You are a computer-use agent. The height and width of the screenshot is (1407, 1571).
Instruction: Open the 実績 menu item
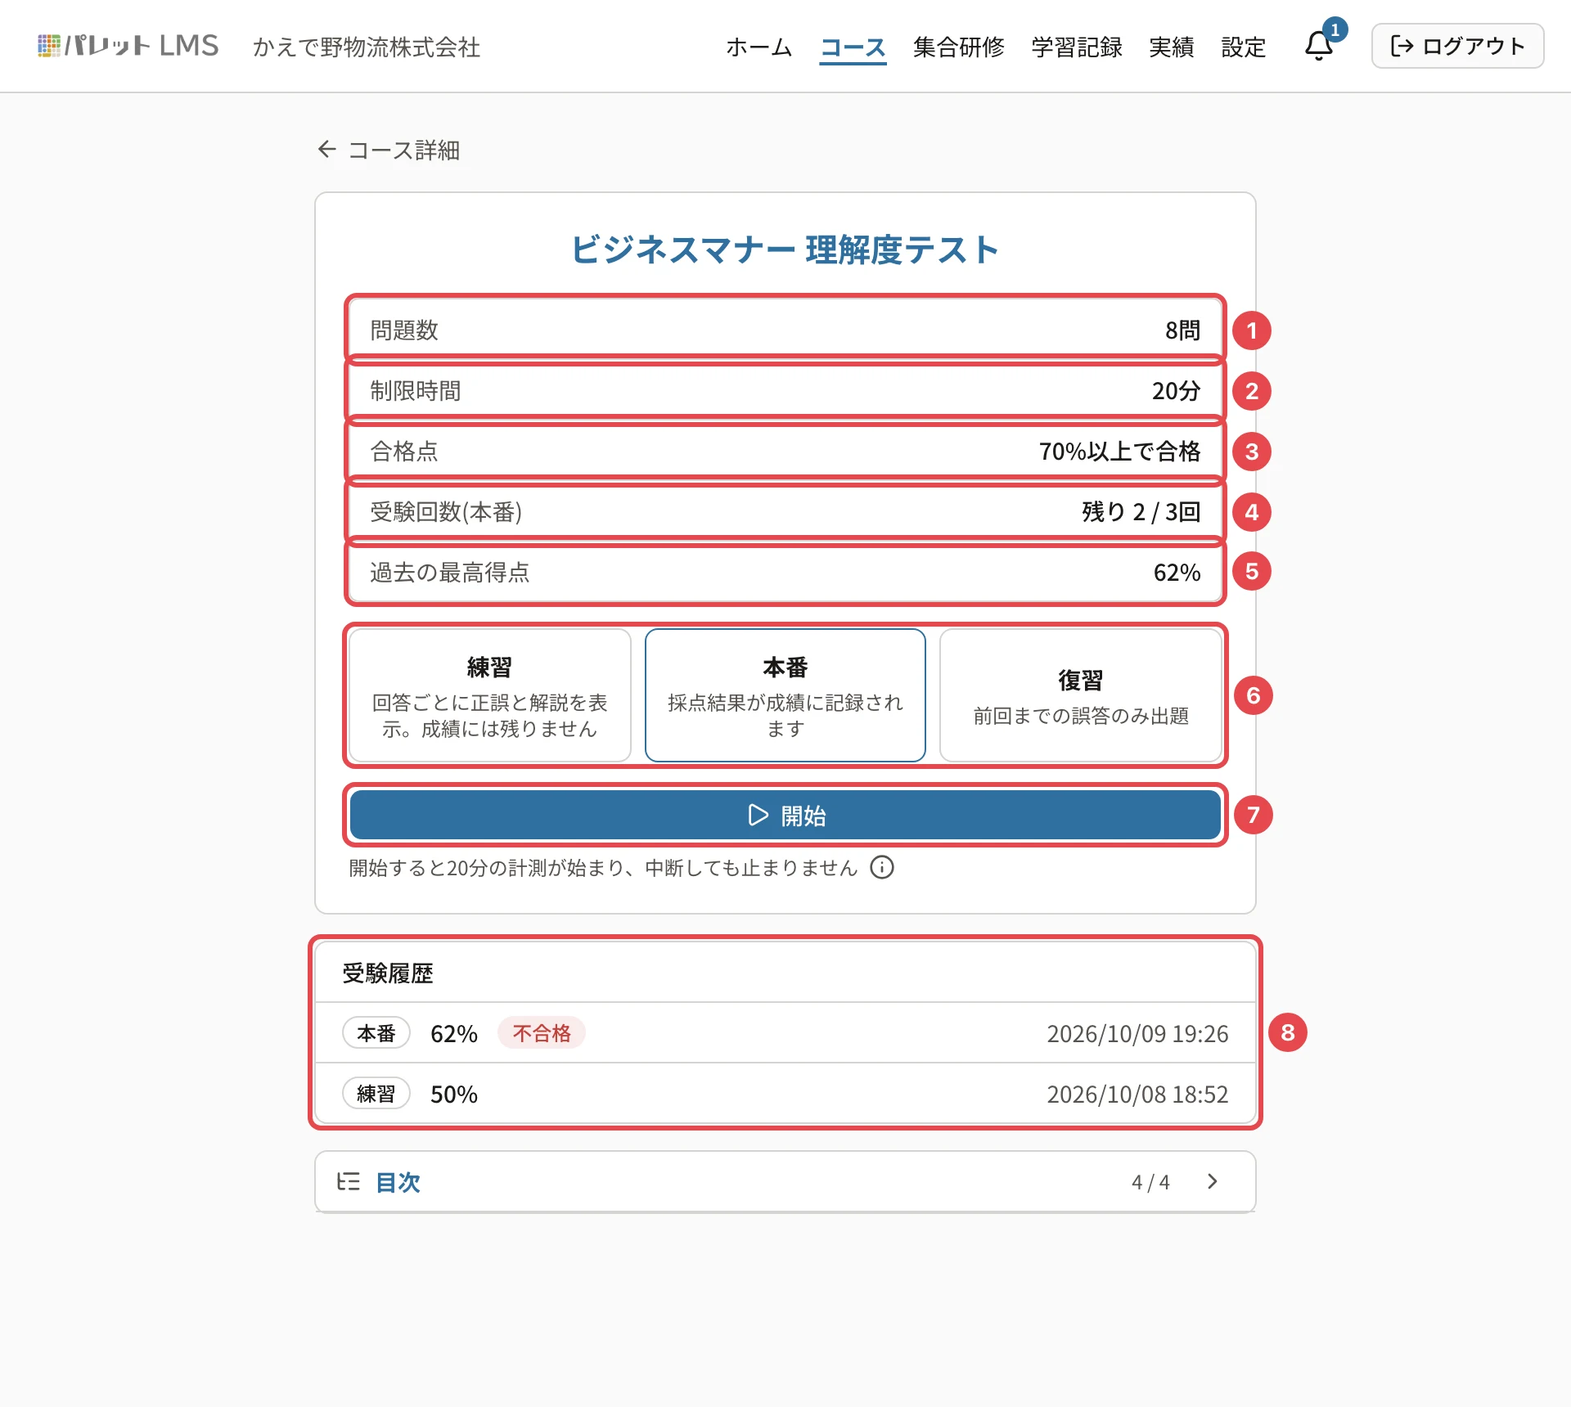1172,47
